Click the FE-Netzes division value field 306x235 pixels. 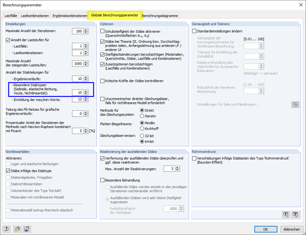point(78,114)
